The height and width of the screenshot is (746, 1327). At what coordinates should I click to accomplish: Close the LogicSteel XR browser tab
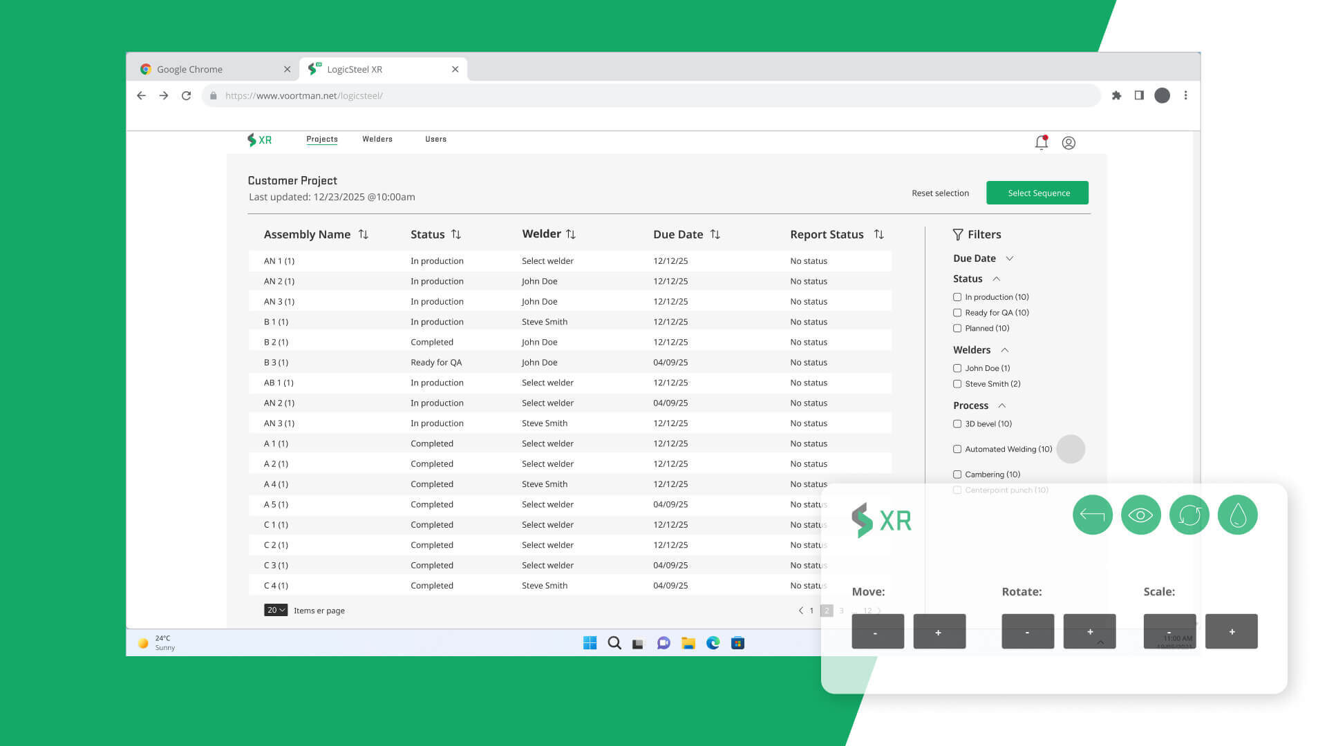pyautogui.click(x=455, y=69)
